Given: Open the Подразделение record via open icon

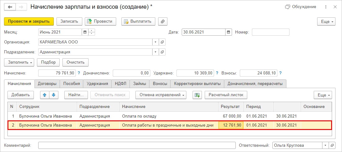Looking at the screenshot, I should [162, 52].
